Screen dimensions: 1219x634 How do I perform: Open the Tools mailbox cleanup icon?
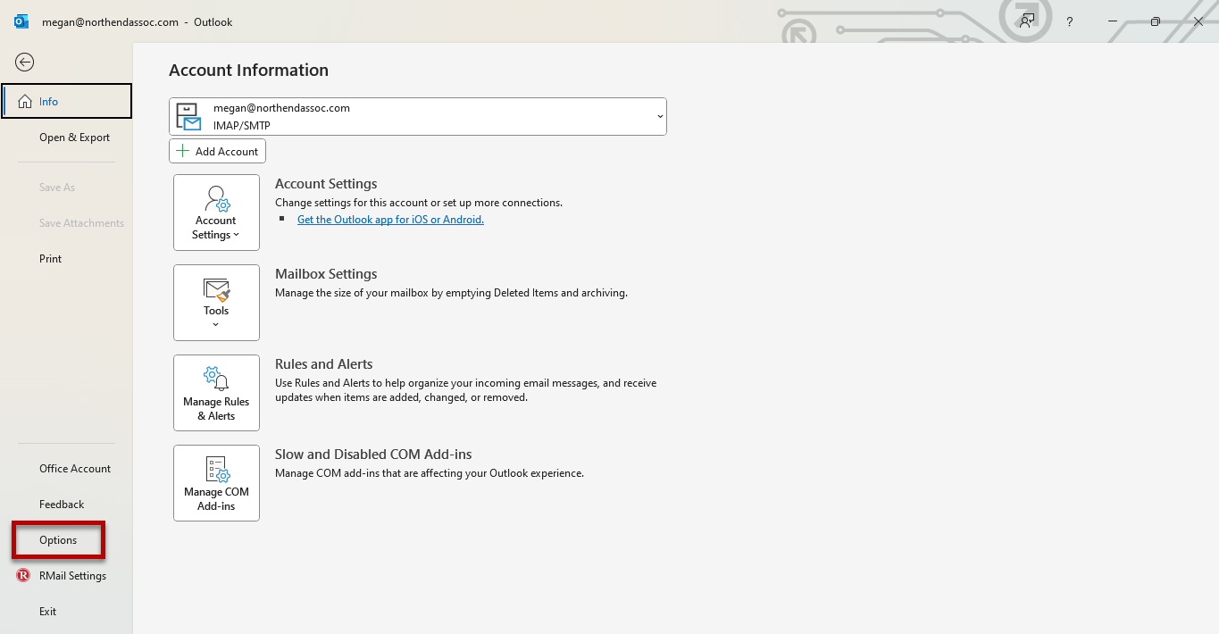click(216, 289)
